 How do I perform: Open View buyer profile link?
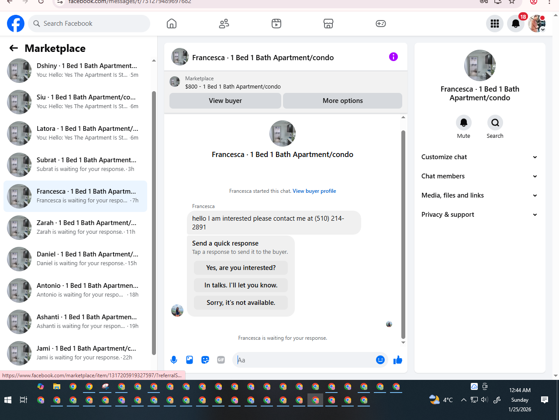click(314, 191)
